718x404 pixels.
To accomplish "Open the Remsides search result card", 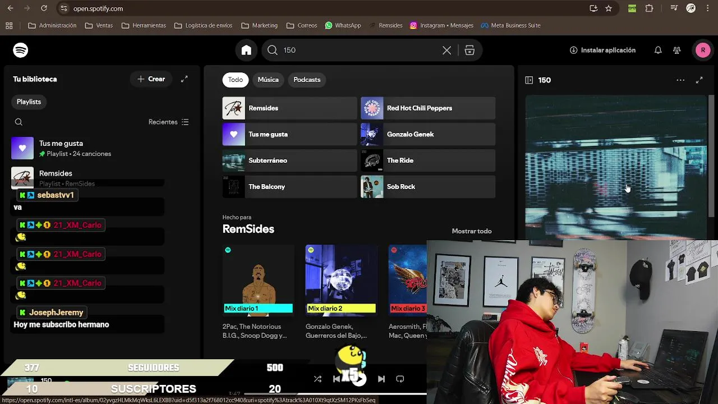I will coord(289,108).
